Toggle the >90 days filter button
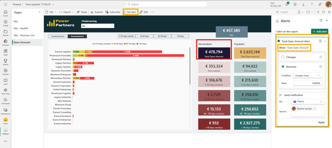Image resolution: width=332 pixels, height=148 pixels. click(180, 36)
